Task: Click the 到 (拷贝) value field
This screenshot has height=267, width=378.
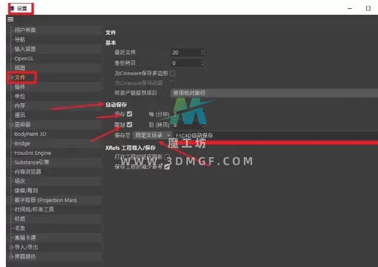Action: point(187,125)
